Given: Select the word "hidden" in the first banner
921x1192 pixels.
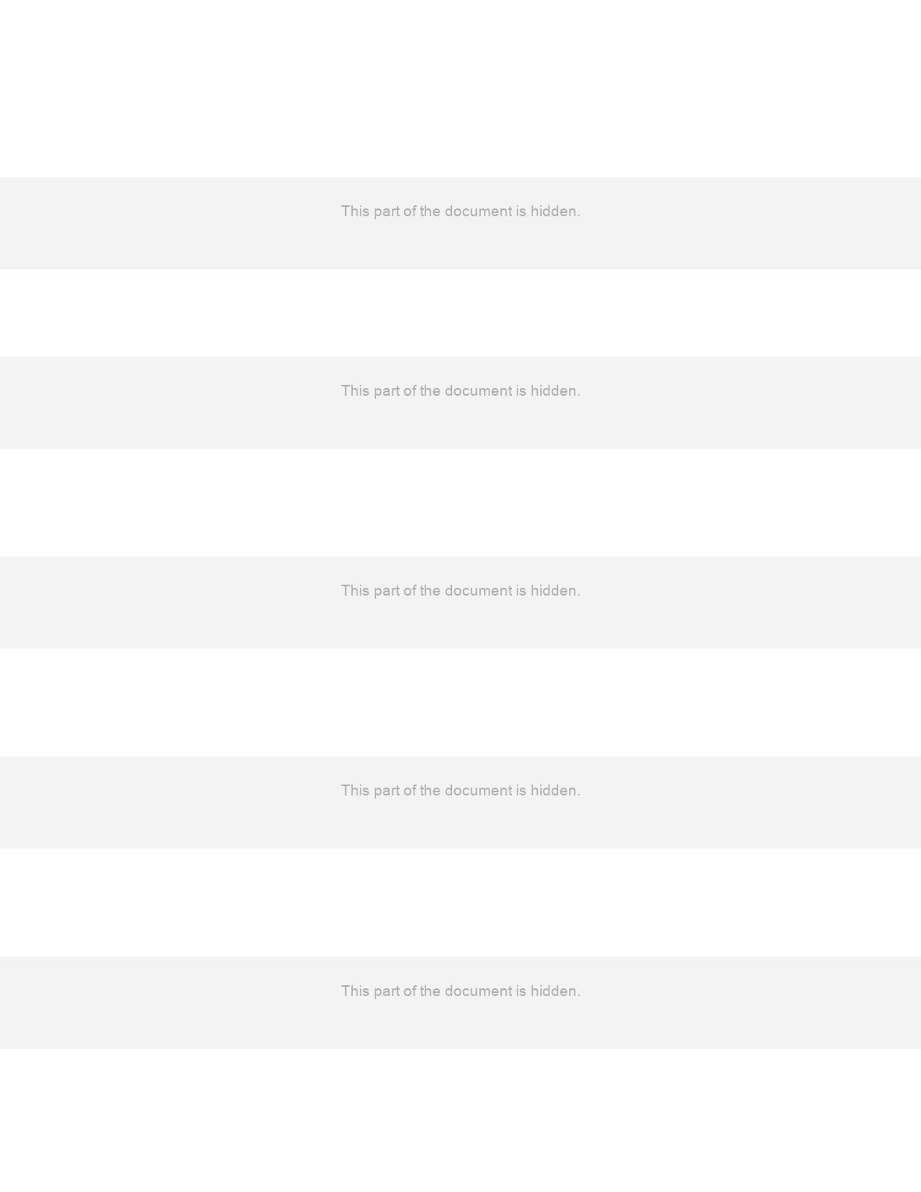Looking at the screenshot, I should coord(556,212).
